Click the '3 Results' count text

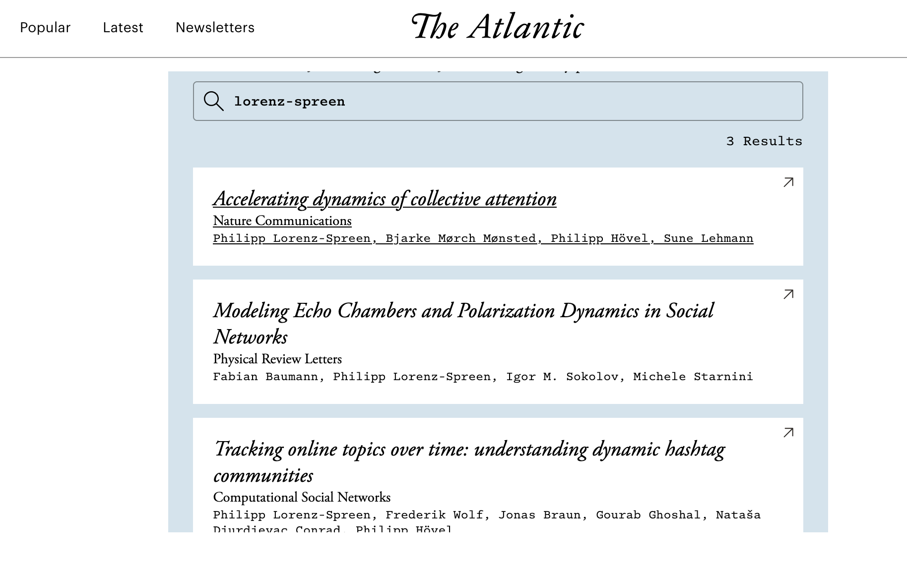(x=764, y=141)
